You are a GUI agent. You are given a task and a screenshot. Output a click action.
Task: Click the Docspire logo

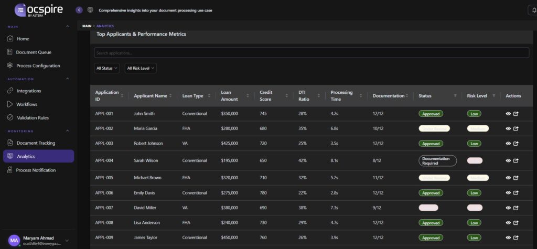(x=39, y=10)
